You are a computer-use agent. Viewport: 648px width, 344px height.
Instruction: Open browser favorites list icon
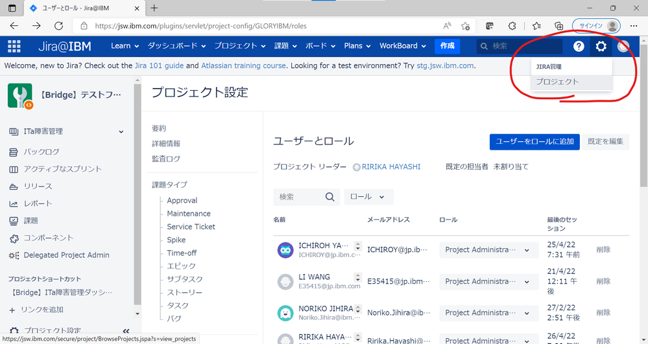(x=536, y=26)
